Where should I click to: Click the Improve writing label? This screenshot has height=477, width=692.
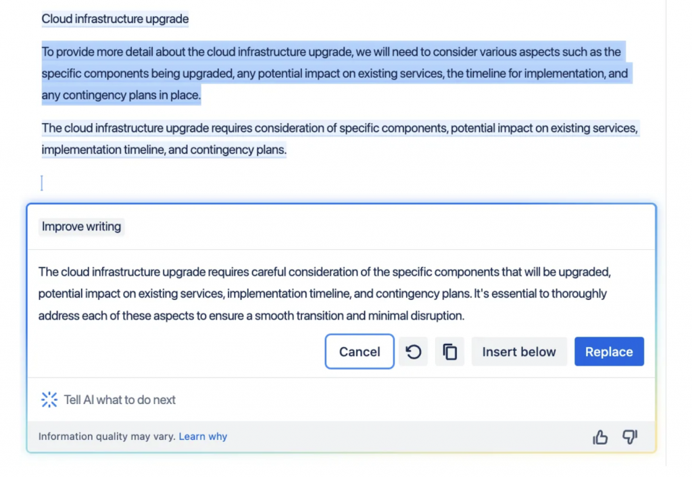tap(81, 226)
